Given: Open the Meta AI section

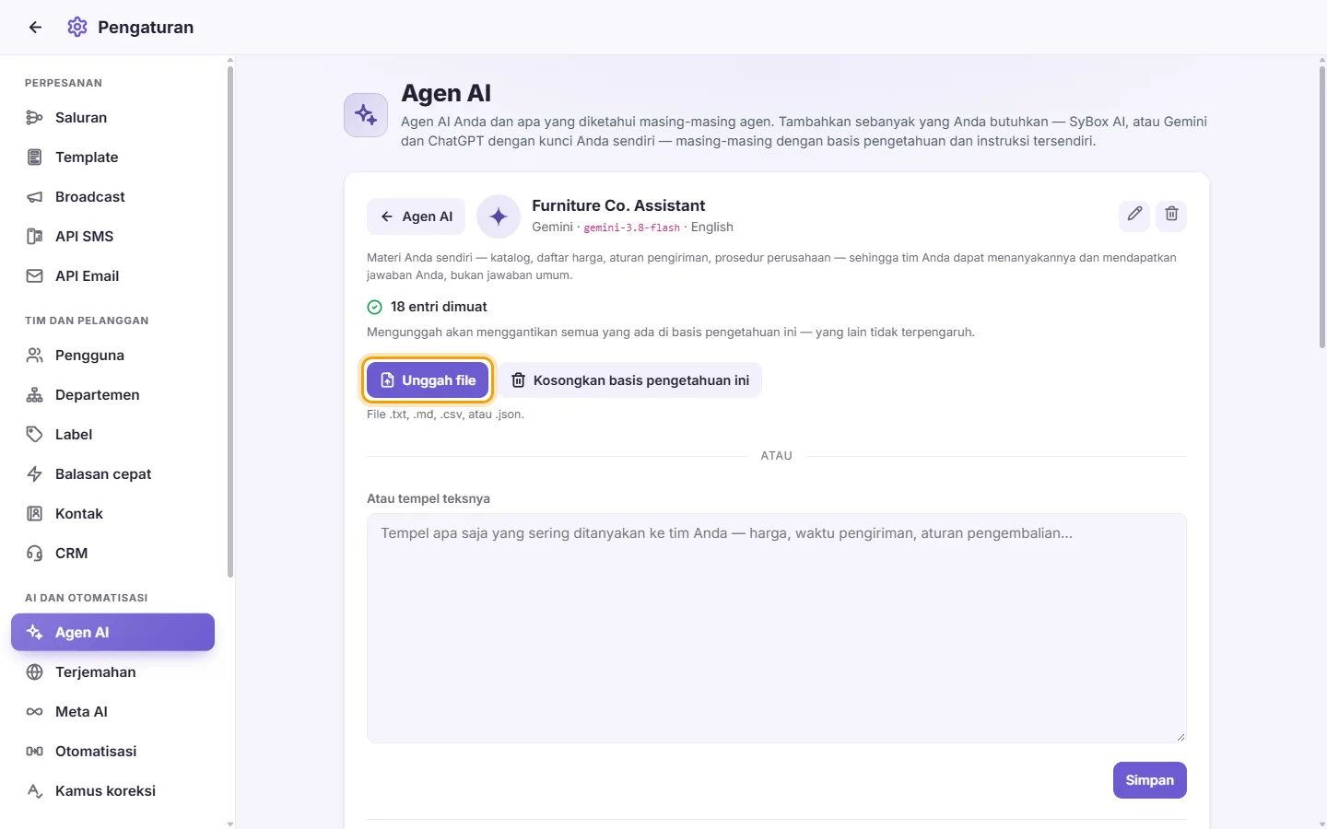Looking at the screenshot, I should 112,712.
